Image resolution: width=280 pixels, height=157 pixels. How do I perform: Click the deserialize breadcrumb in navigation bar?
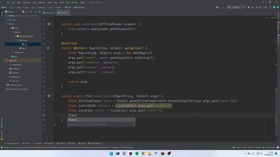80,7
